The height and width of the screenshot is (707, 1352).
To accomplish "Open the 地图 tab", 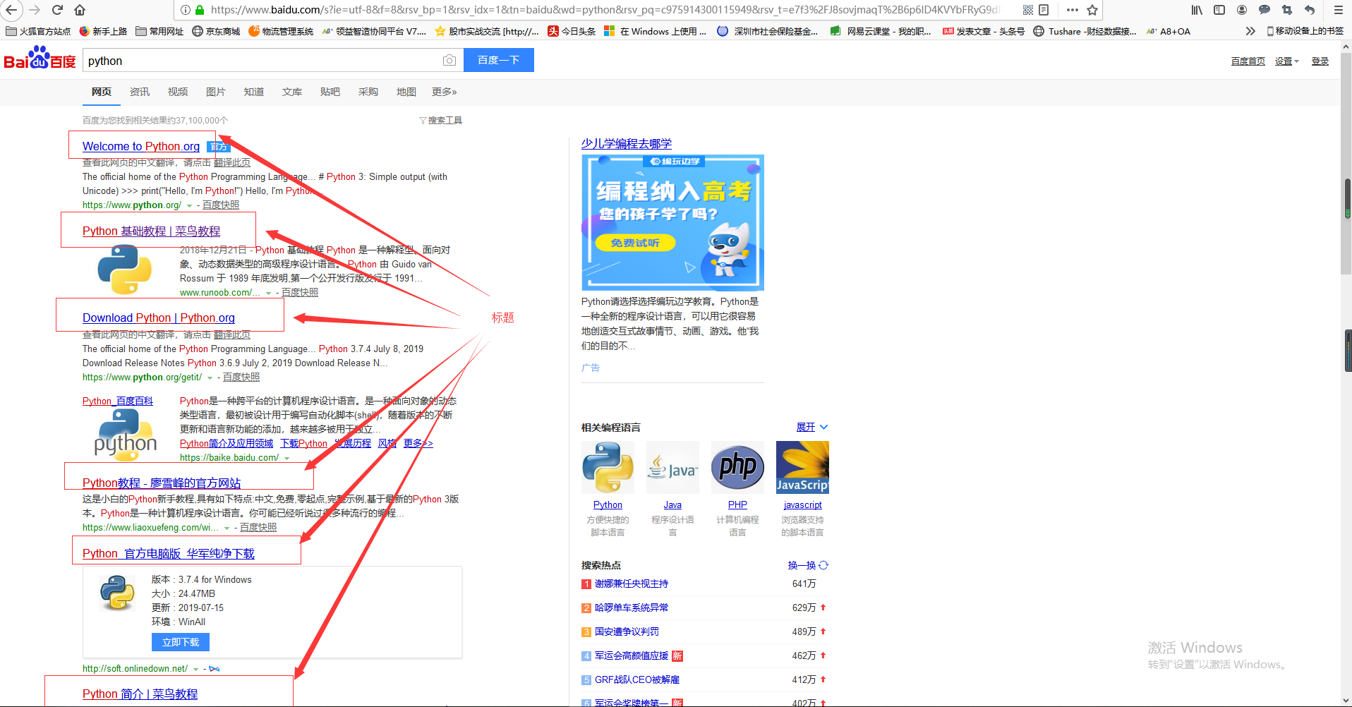I will (406, 92).
